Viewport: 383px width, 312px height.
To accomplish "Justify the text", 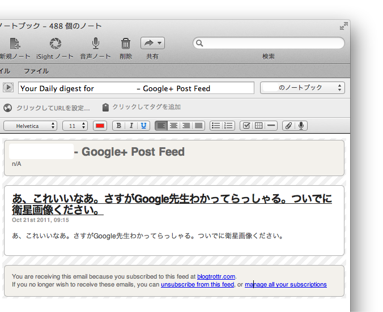I will coord(199,126).
